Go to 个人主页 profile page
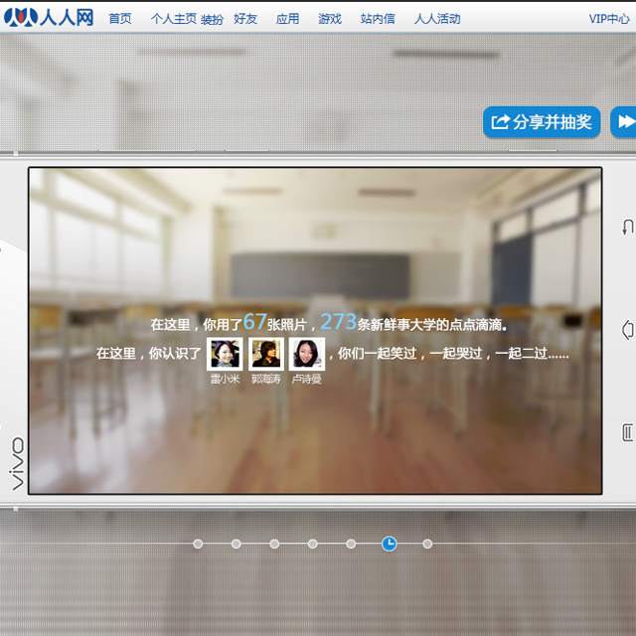Image resolution: width=636 pixels, height=636 pixels. tap(174, 19)
